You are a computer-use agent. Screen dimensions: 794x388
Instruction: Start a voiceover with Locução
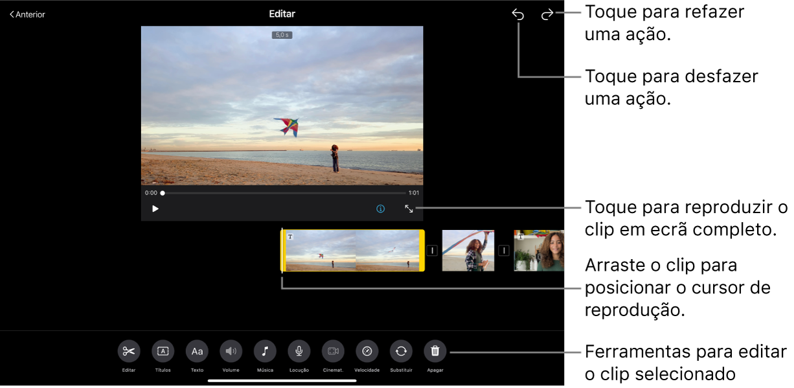[x=299, y=351]
